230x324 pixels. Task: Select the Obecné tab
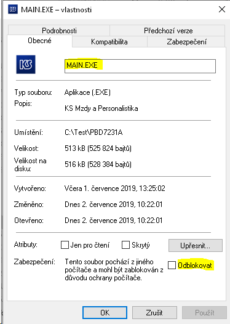click(39, 41)
